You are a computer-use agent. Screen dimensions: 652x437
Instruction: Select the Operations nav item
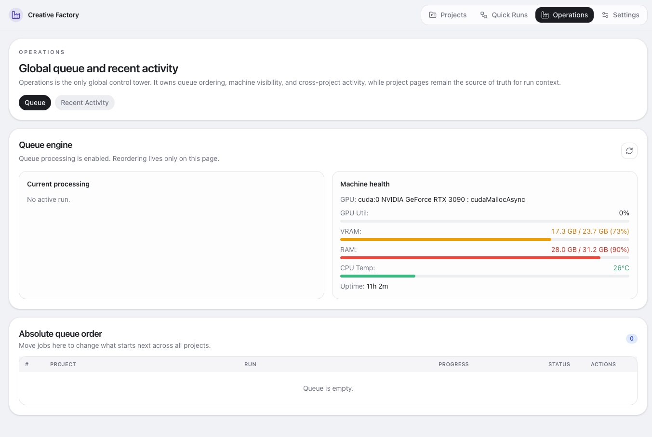(564, 15)
